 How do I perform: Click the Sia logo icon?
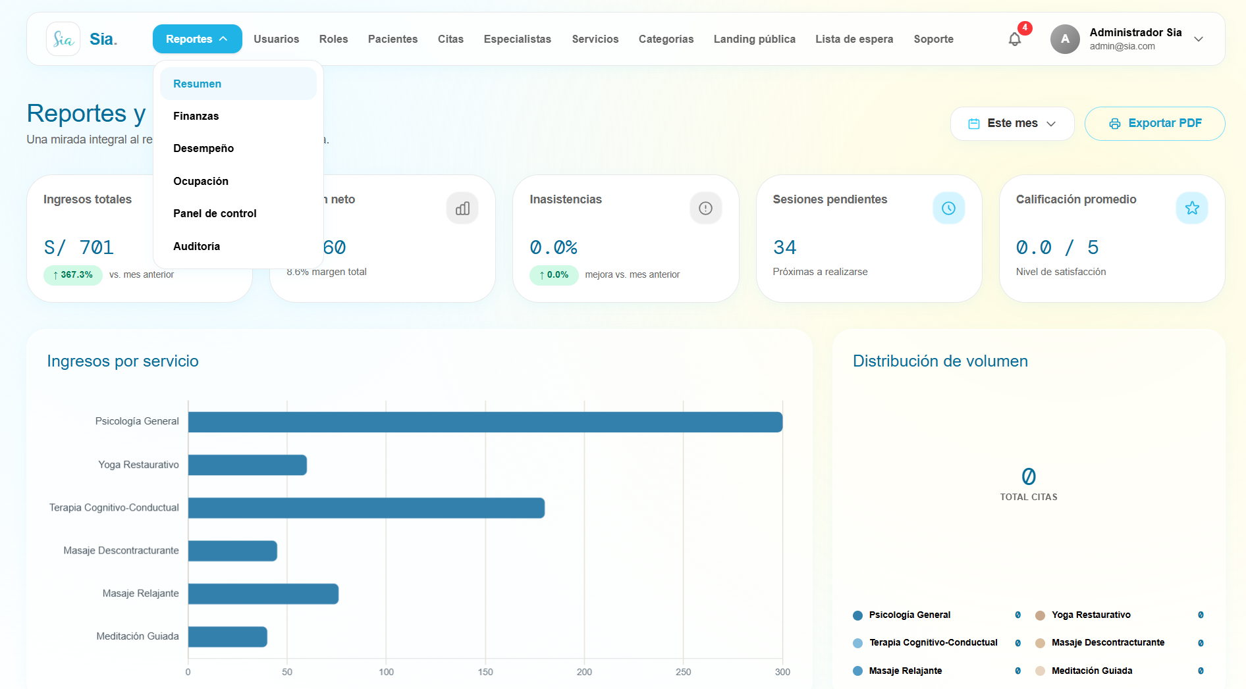coord(63,39)
